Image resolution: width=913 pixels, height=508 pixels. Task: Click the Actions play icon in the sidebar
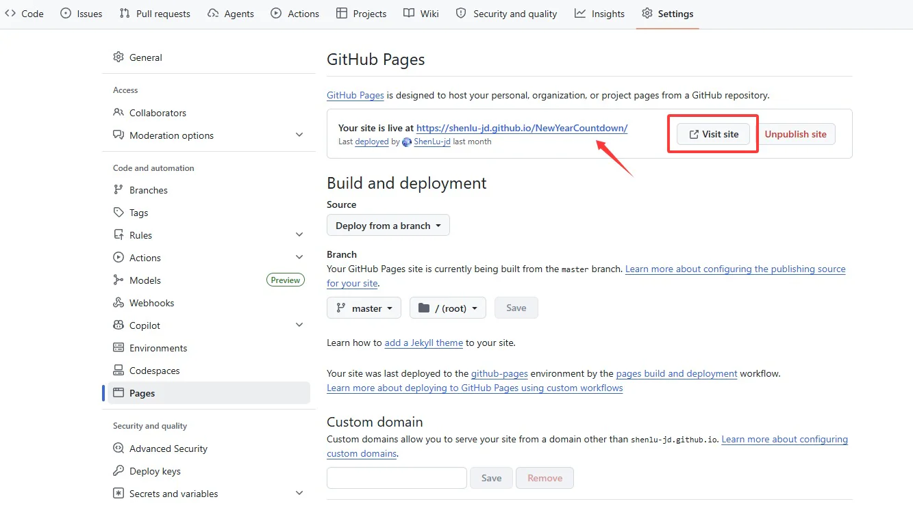click(x=118, y=258)
